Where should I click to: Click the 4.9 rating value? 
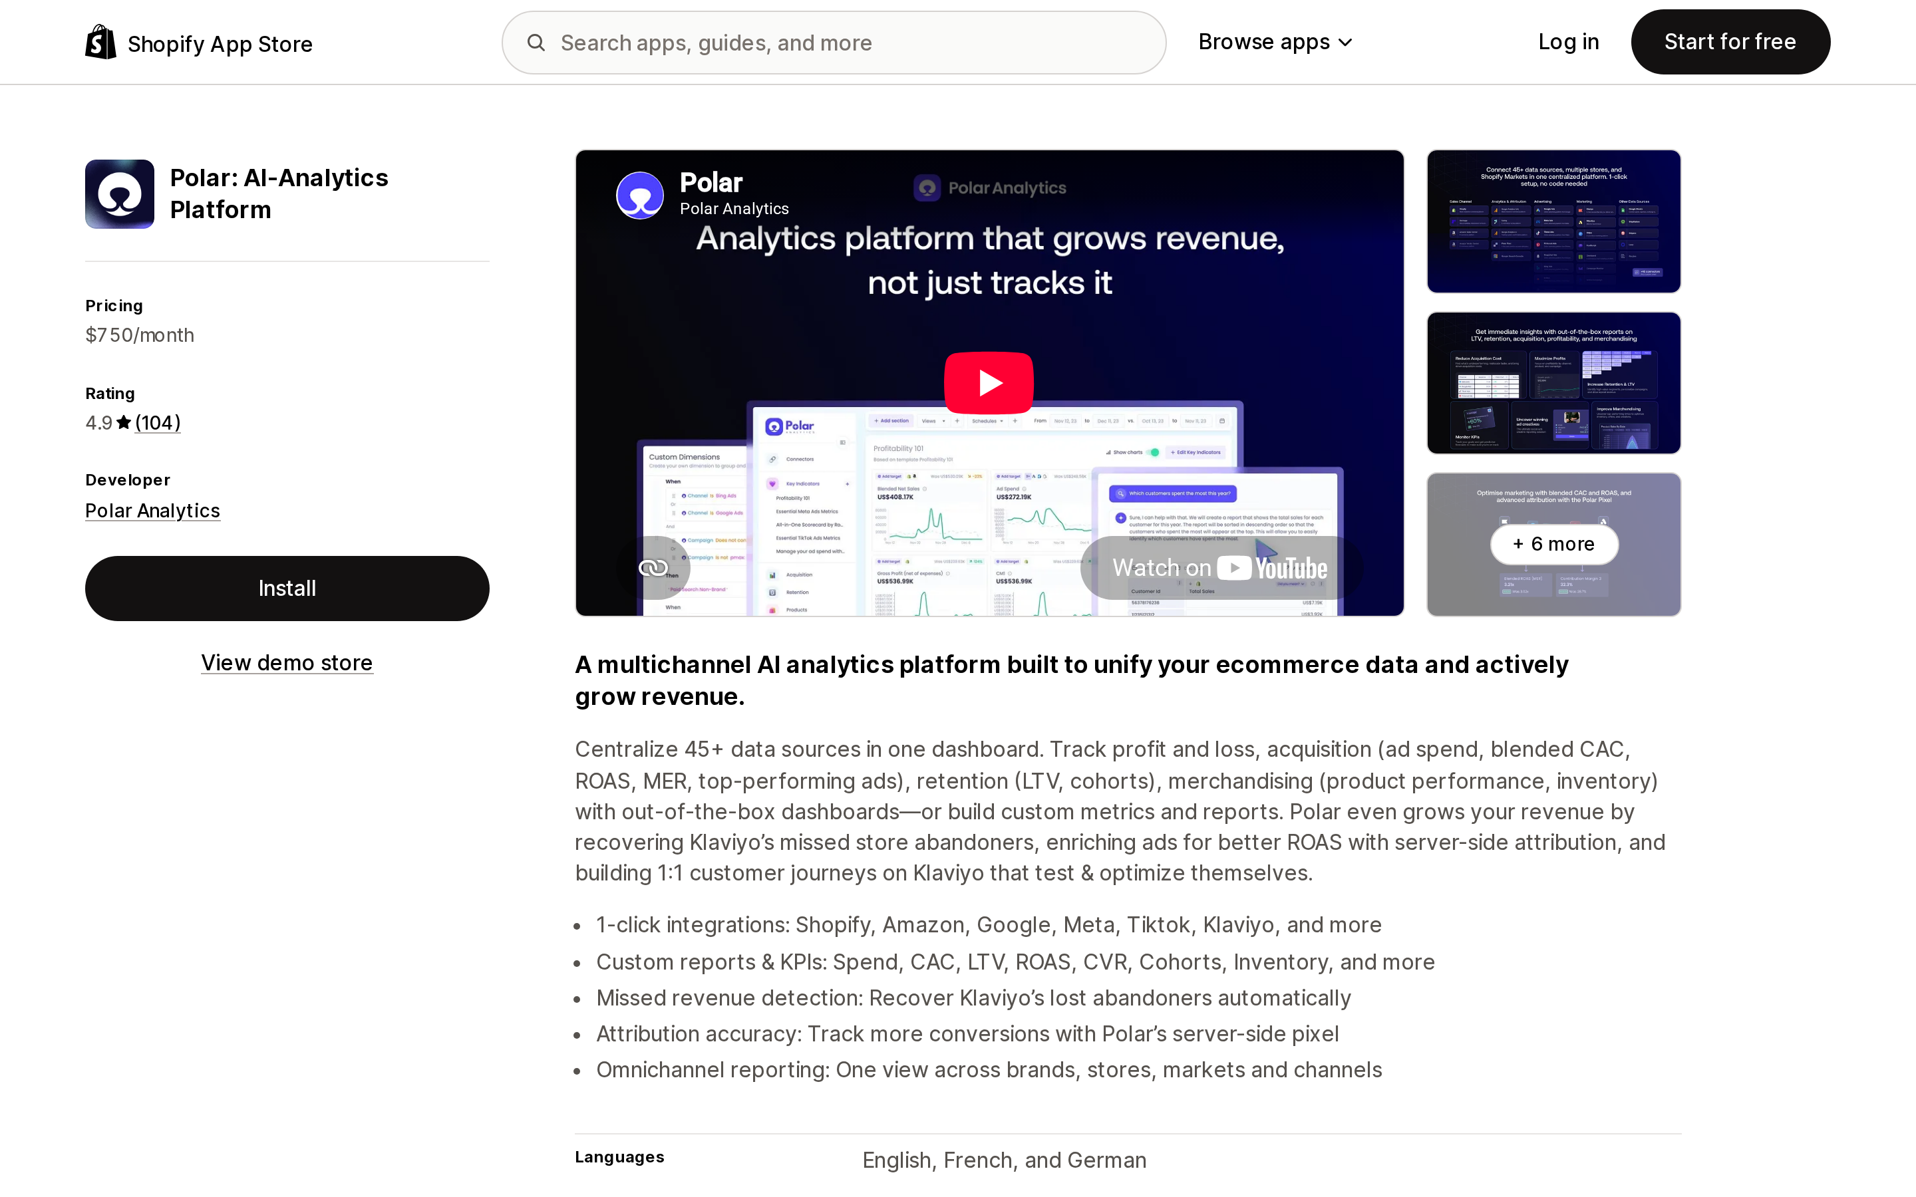[99, 423]
